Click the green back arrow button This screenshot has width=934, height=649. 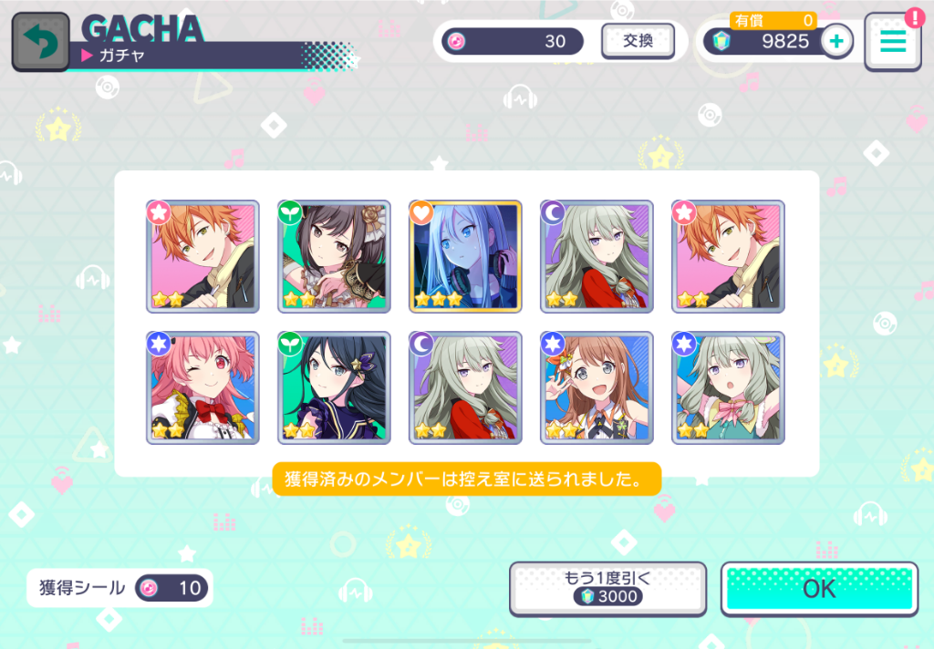(40, 42)
